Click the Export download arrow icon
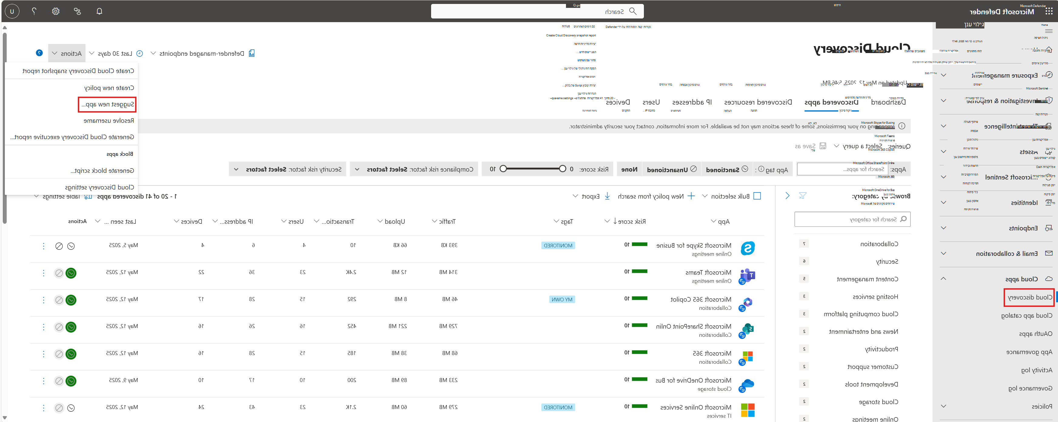Screen dimensions: 1058x422 point(607,196)
